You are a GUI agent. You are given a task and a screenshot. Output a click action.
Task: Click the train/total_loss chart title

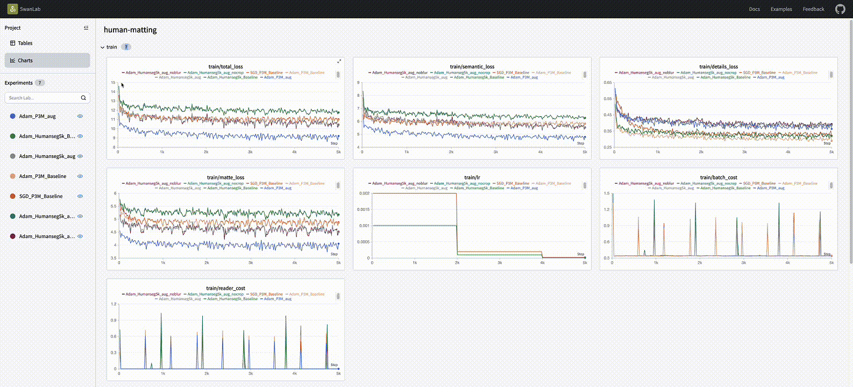225,67
